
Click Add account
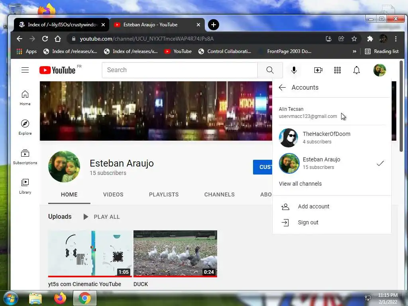(x=332, y=207)
